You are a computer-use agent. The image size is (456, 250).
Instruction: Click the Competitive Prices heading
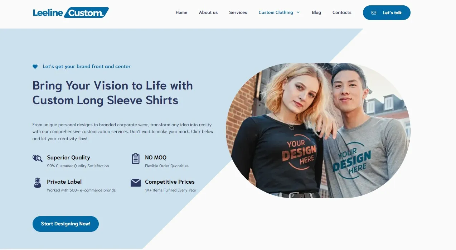[x=170, y=182]
